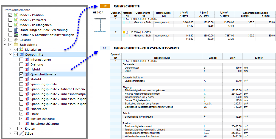Click the Hybrid section icon
Viewport: 276px width, 139px height.
tap(27, 69)
